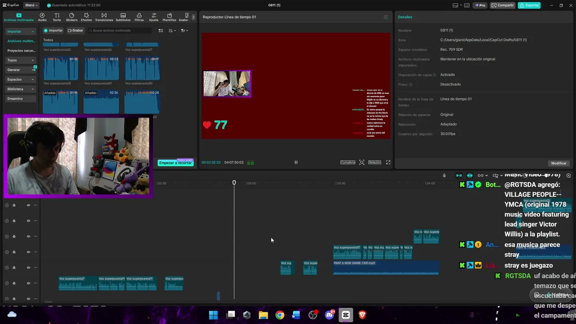
Task: Click clock icon on Voz superpuesta7 track
Action: tap(7, 283)
